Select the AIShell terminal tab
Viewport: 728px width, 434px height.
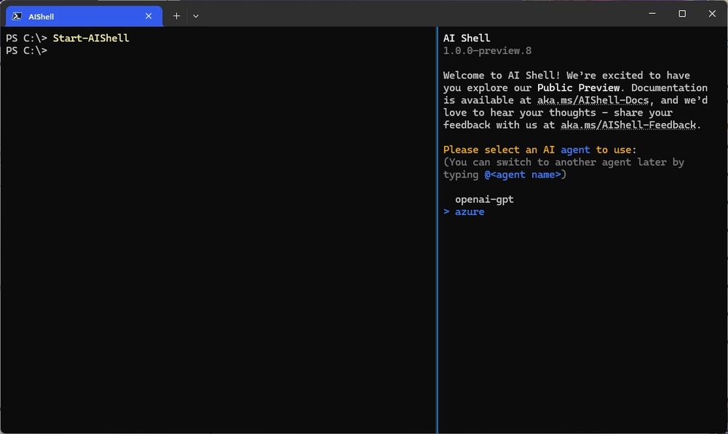click(x=84, y=16)
